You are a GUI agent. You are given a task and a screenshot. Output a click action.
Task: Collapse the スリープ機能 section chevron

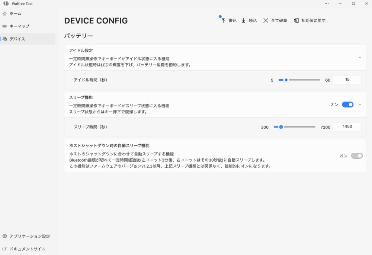pos(360,105)
